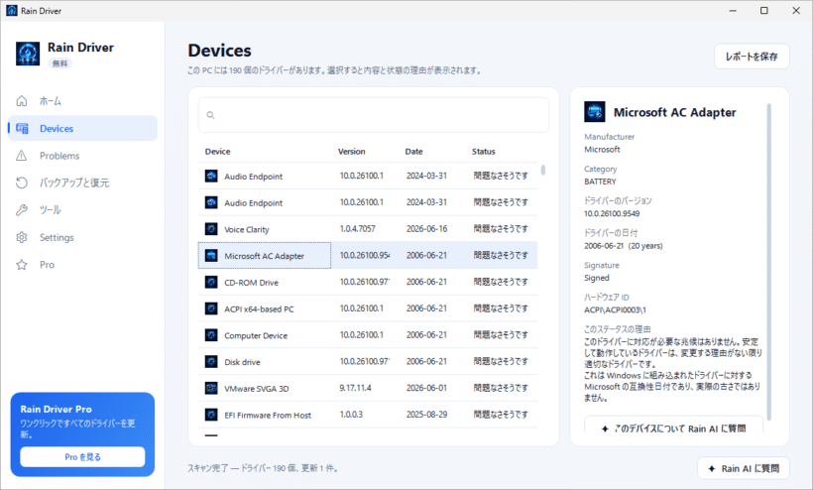Screen dimensions: 813x490
Task: Click date 2026-06-16 cell
Action: [x=426, y=229]
